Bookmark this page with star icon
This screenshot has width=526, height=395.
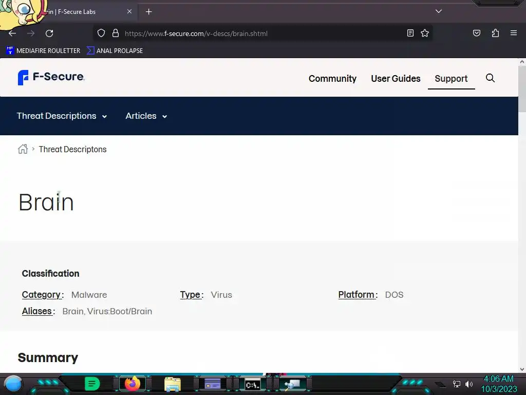[425, 33]
